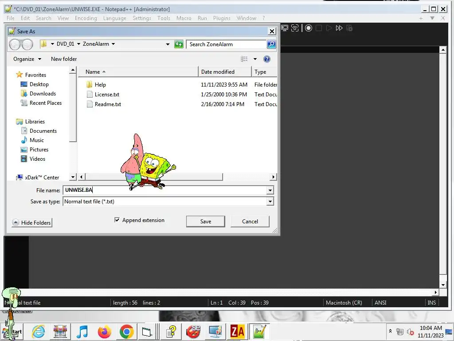Click the Start macro recording icon

pos(309,28)
